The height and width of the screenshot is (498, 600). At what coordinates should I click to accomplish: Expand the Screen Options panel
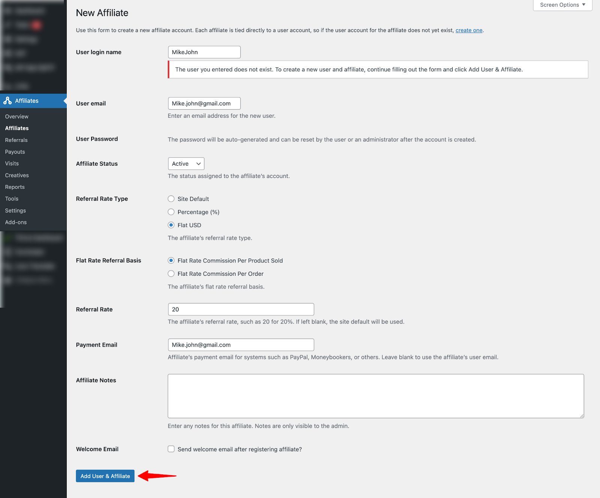click(x=561, y=5)
